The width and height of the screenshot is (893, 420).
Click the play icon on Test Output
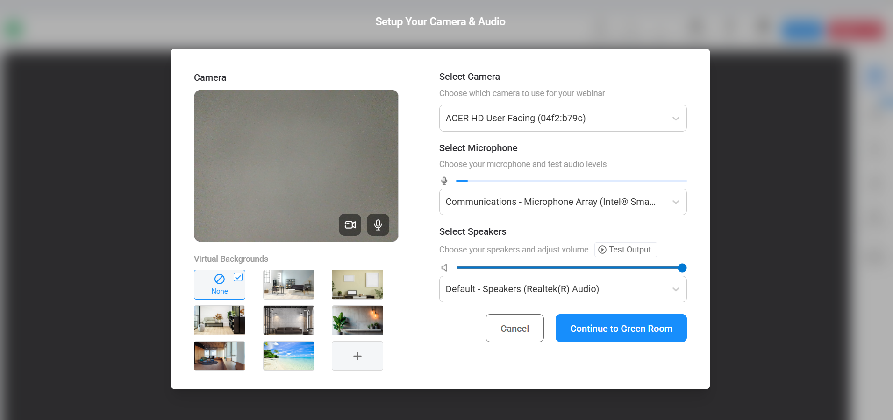click(602, 249)
